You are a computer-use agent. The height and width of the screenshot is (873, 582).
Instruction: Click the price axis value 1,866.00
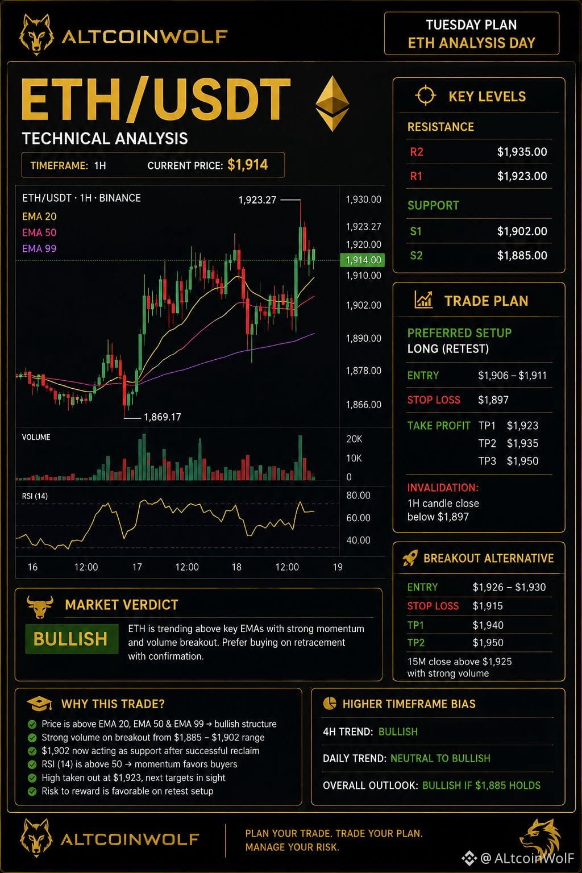(364, 405)
